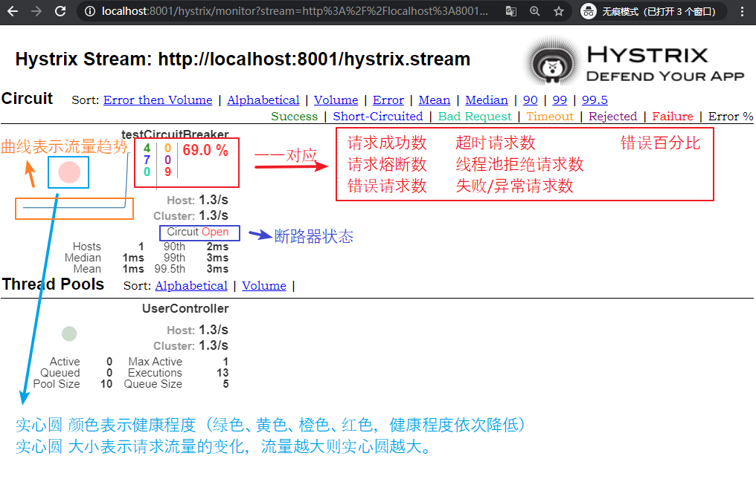Sort circuits by 90th percentile

(x=531, y=100)
